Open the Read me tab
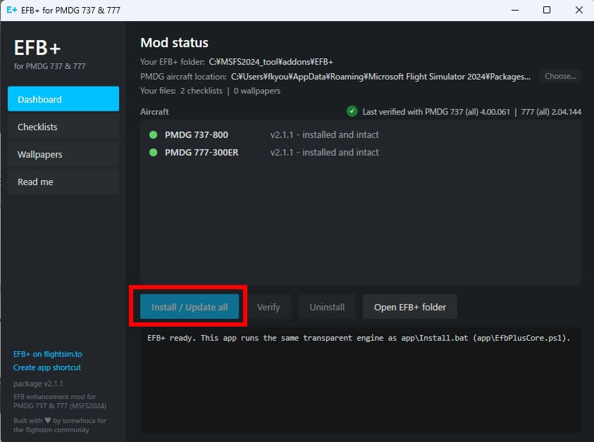This screenshot has width=594, height=442. [x=63, y=182]
